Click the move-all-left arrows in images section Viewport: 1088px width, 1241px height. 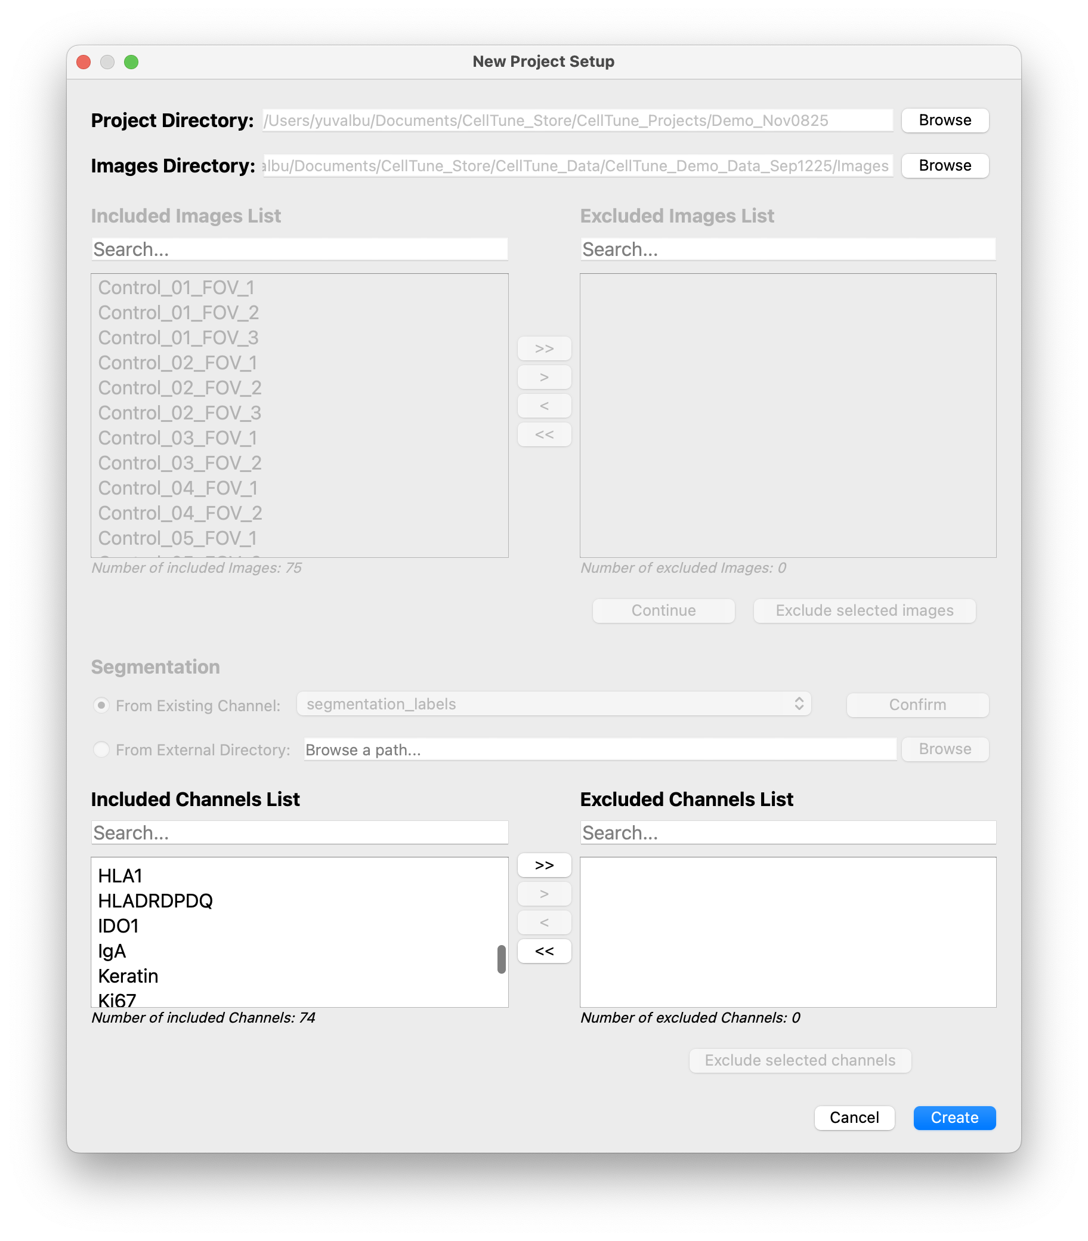(x=544, y=434)
